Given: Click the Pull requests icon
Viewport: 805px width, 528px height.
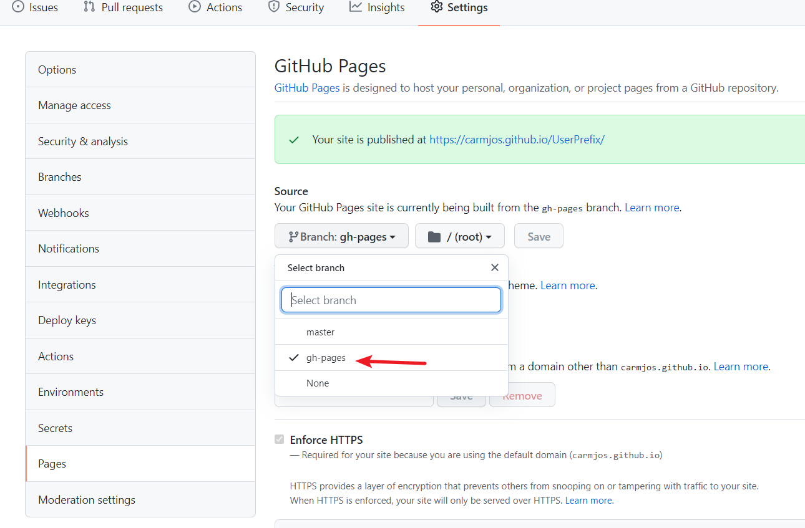Looking at the screenshot, I should click(x=89, y=7).
